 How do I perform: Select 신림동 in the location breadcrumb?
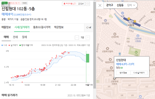[x=120, y=5]
